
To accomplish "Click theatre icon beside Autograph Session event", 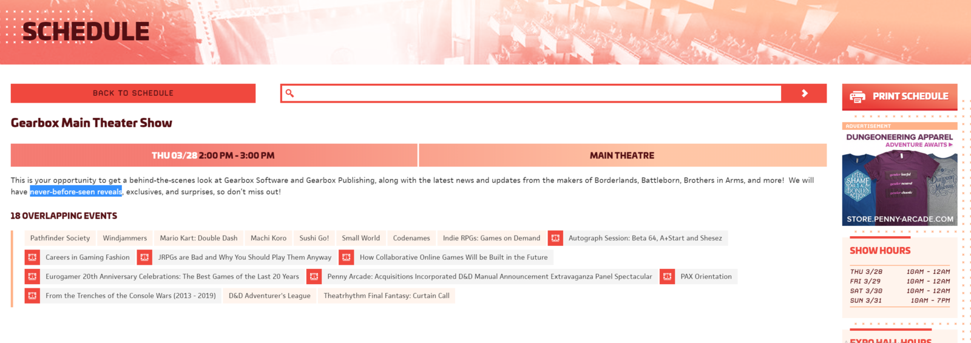I will point(555,238).
